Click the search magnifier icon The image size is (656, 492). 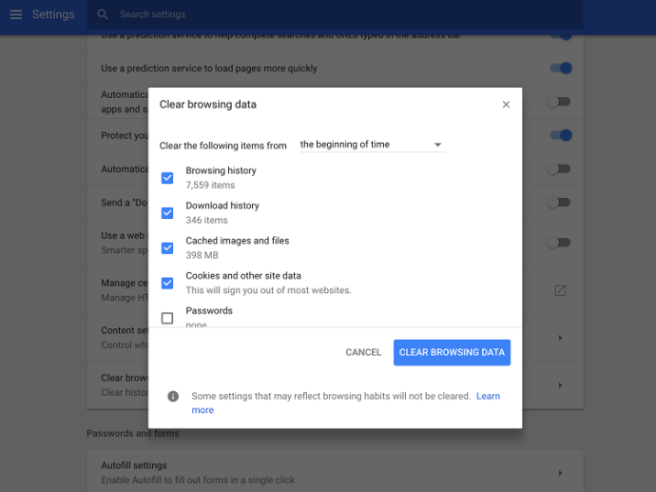[103, 14]
